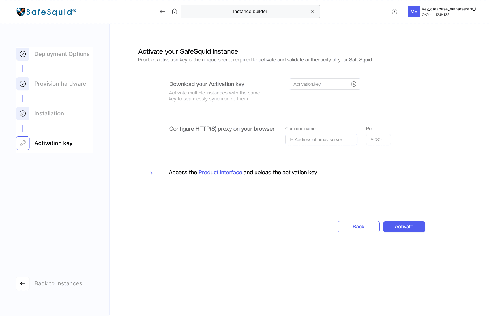Go back using the header arrow
This screenshot has height=316, width=489.
[x=162, y=12]
